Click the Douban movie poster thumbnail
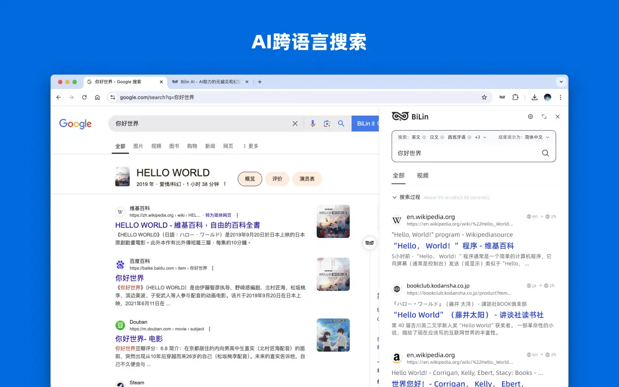619x387 pixels. point(333,335)
